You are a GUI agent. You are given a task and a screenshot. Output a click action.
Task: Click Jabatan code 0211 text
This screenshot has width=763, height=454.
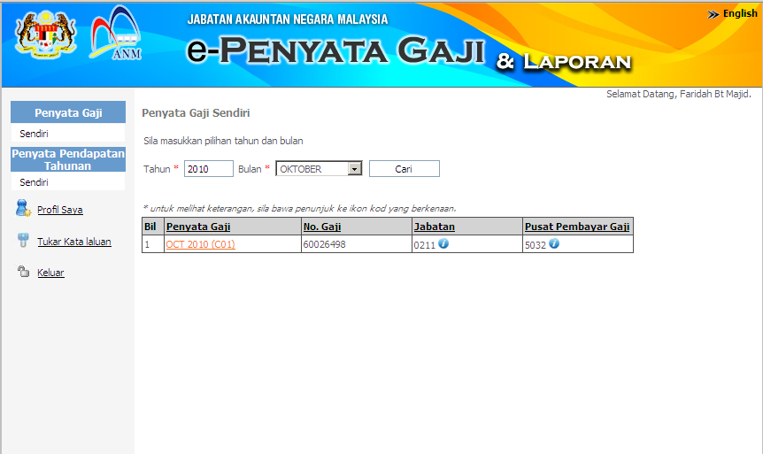[x=424, y=245]
